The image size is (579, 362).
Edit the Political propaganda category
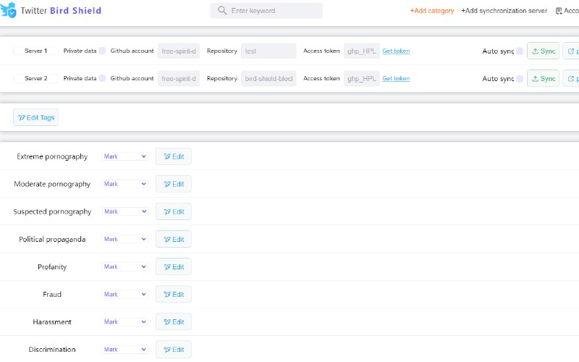[x=174, y=239]
